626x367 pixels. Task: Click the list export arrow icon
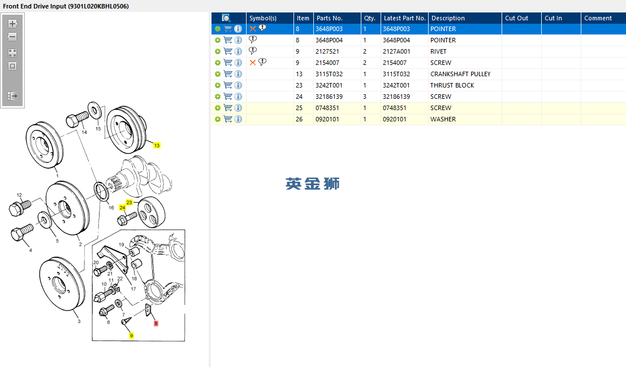[12, 95]
